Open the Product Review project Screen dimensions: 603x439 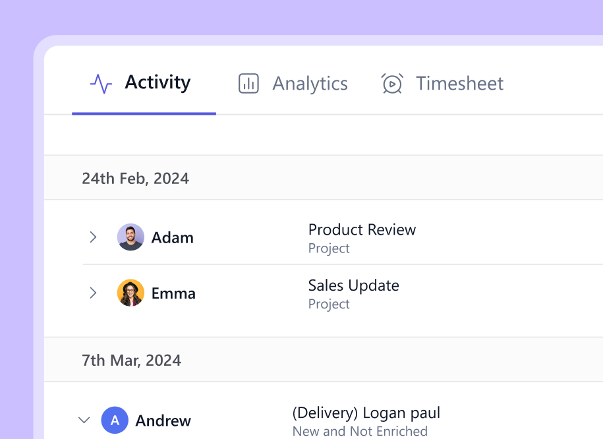362,230
